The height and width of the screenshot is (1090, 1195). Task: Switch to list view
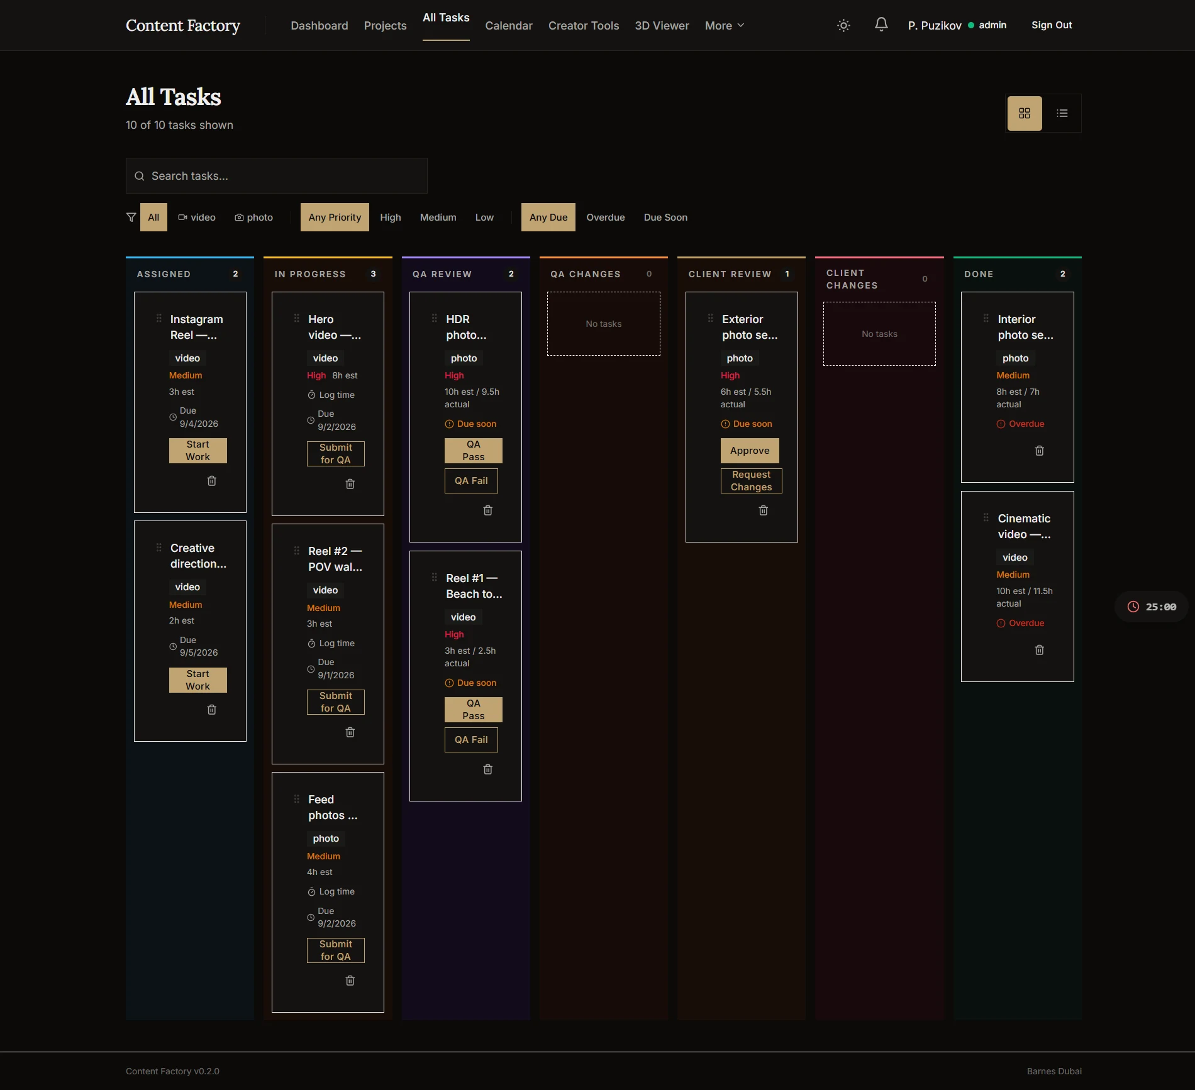click(x=1062, y=113)
